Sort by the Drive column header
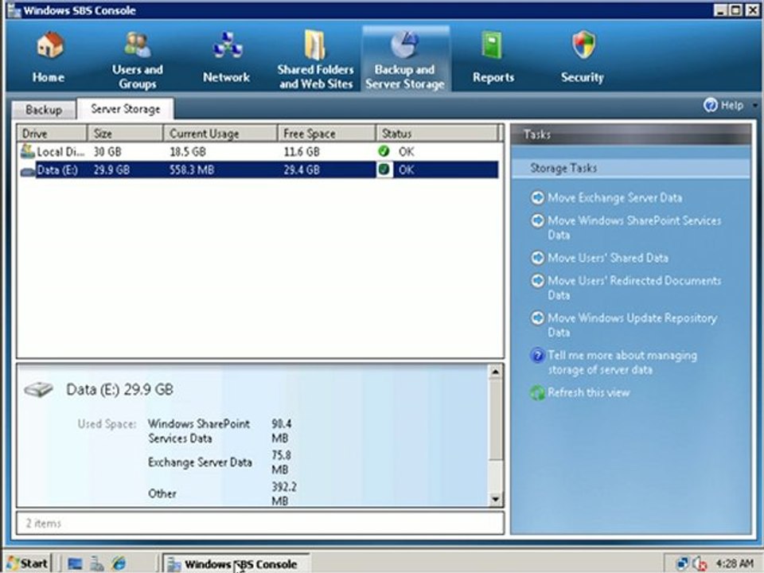The width and height of the screenshot is (764, 573). point(52,134)
